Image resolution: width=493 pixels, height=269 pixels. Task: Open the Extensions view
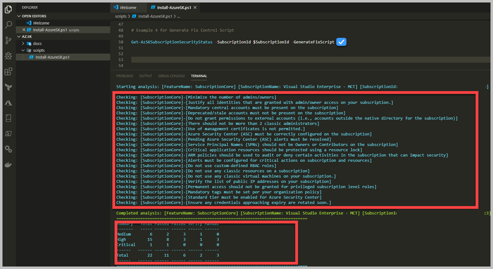coord(8,72)
